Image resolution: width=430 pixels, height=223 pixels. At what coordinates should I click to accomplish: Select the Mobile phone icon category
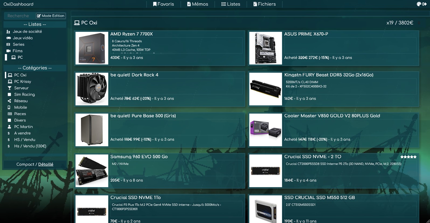[17, 107]
